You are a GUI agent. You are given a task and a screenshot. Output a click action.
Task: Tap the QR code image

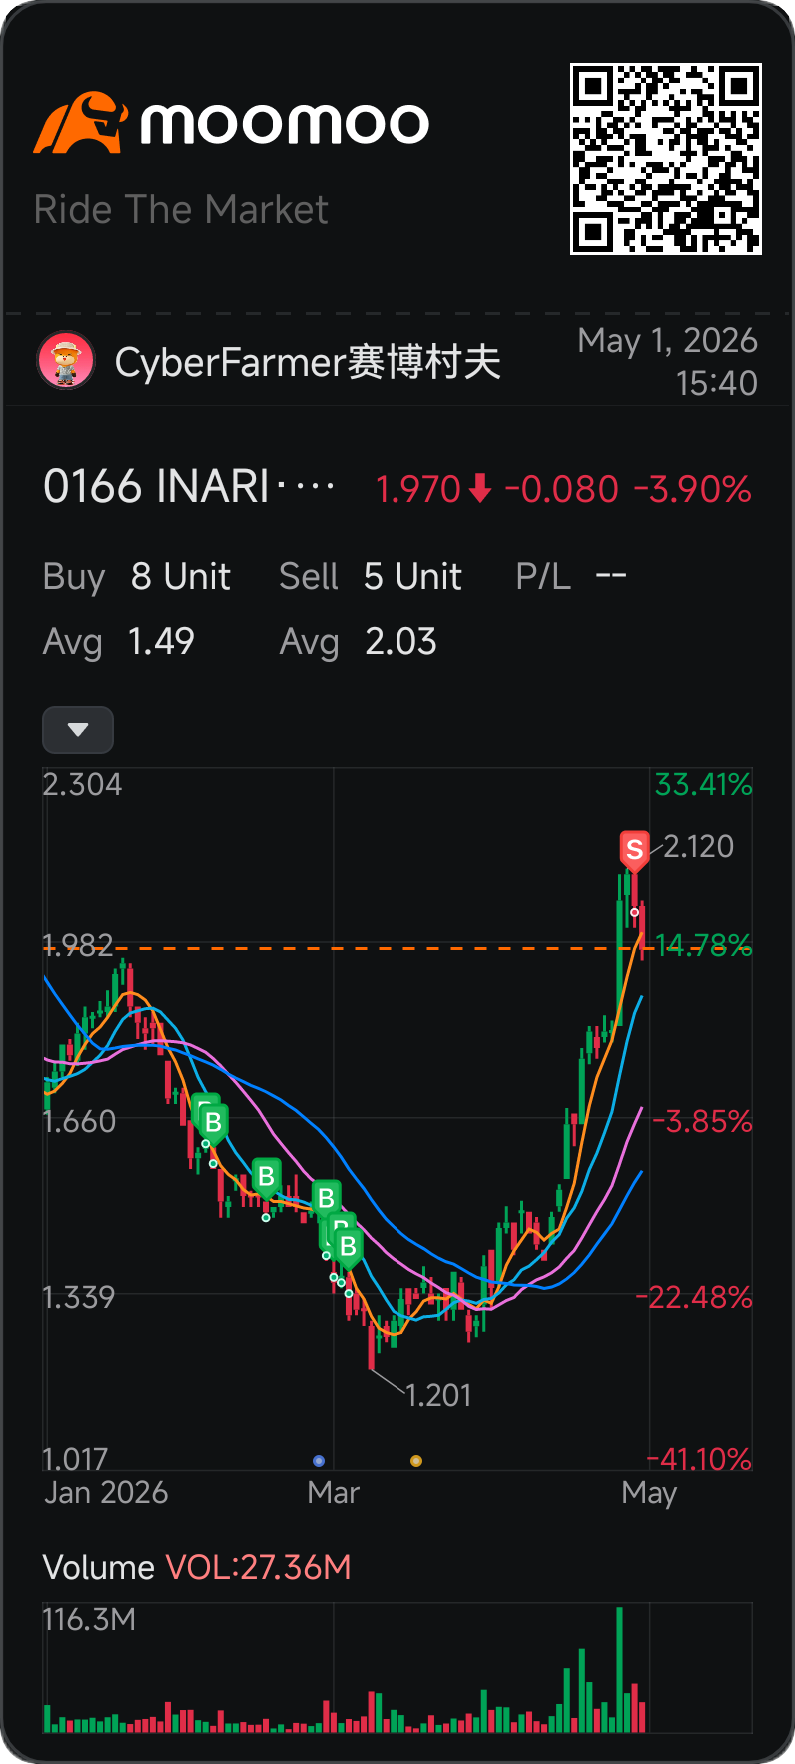tap(666, 159)
